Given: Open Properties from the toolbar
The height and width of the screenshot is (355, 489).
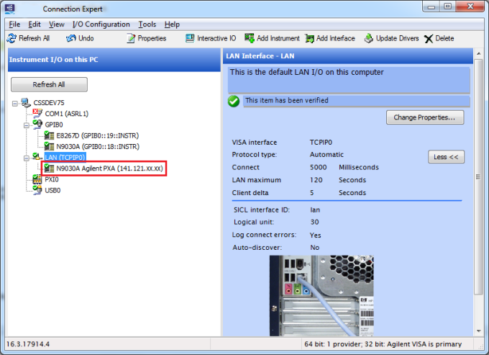Looking at the screenshot, I should pyautogui.click(x=146, y=38).
